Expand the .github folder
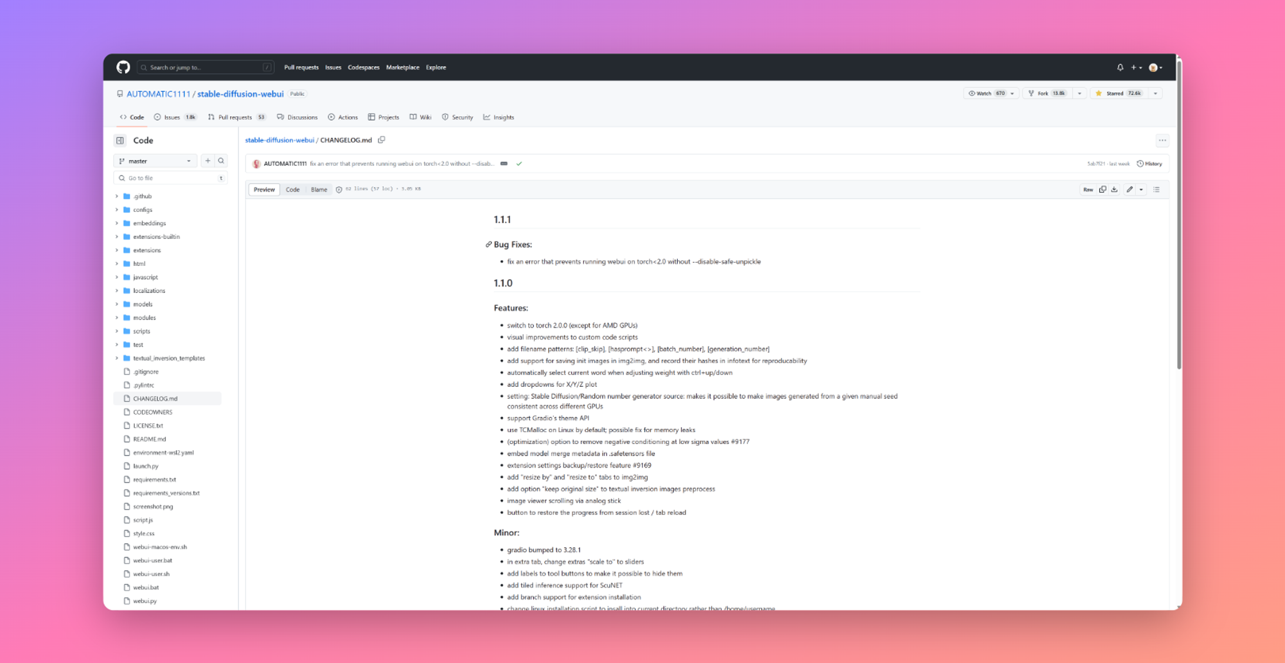 tap(117, 197)
